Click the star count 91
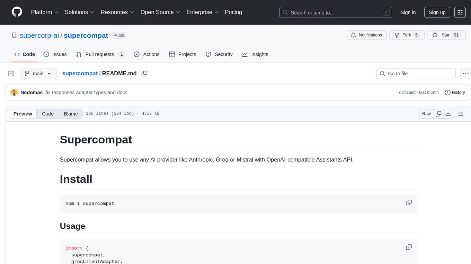The width and height of the screenshot is (471, 264). (x=456, y=35)
